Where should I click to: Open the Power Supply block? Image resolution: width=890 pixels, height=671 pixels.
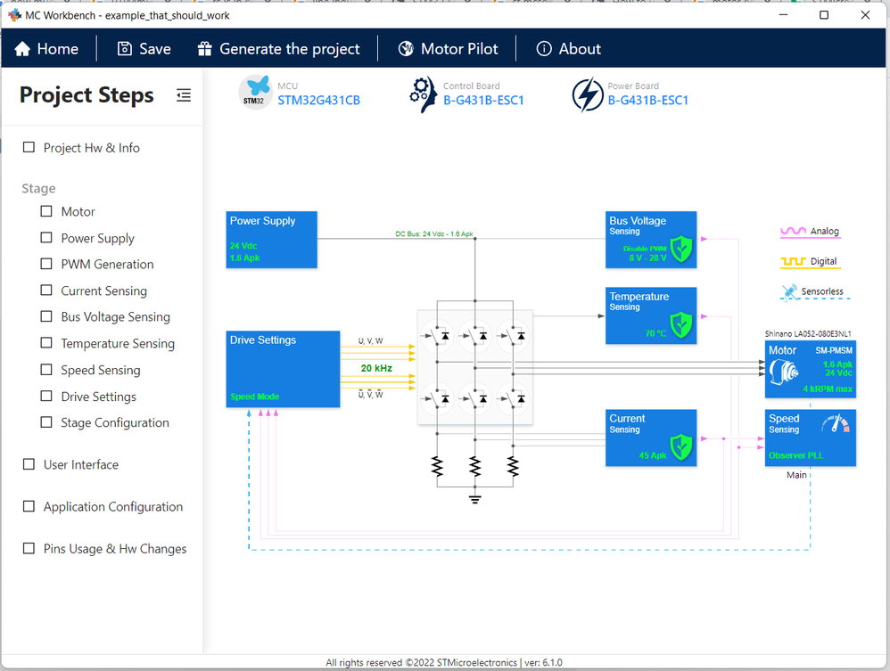(271, 240)
